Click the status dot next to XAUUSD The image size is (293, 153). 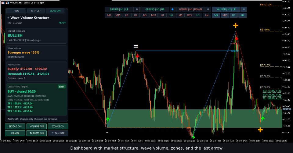point(244,9)
